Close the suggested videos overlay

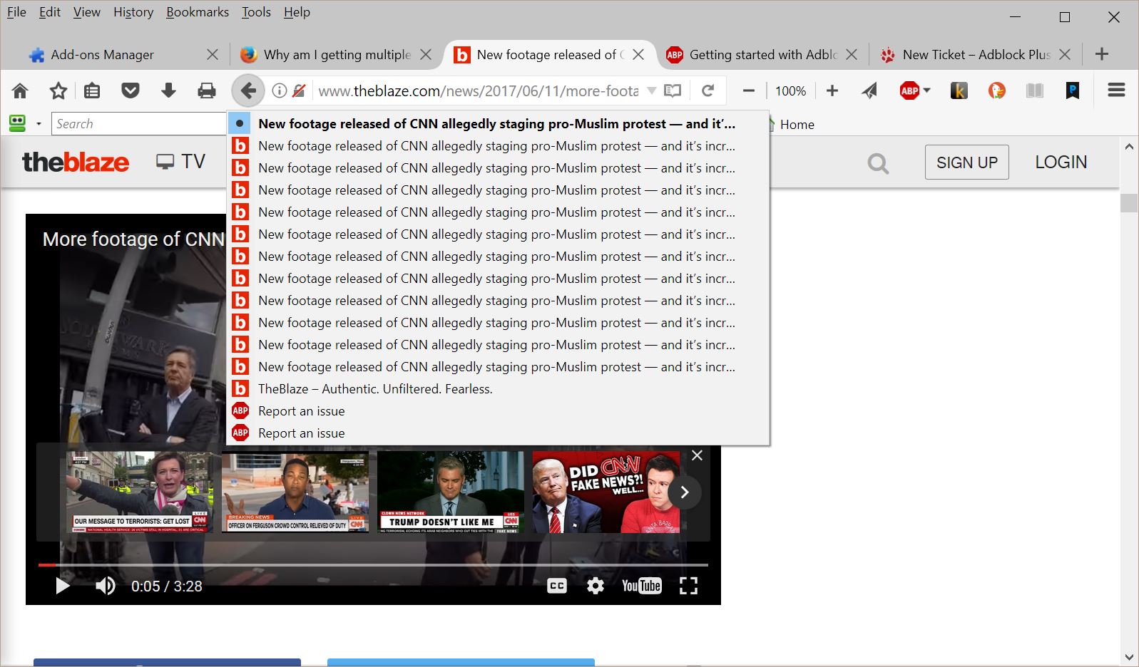point(697,455)
